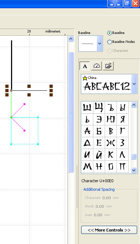Select the Д glyph cell
140x244 pixels.
tap(87, 143)
